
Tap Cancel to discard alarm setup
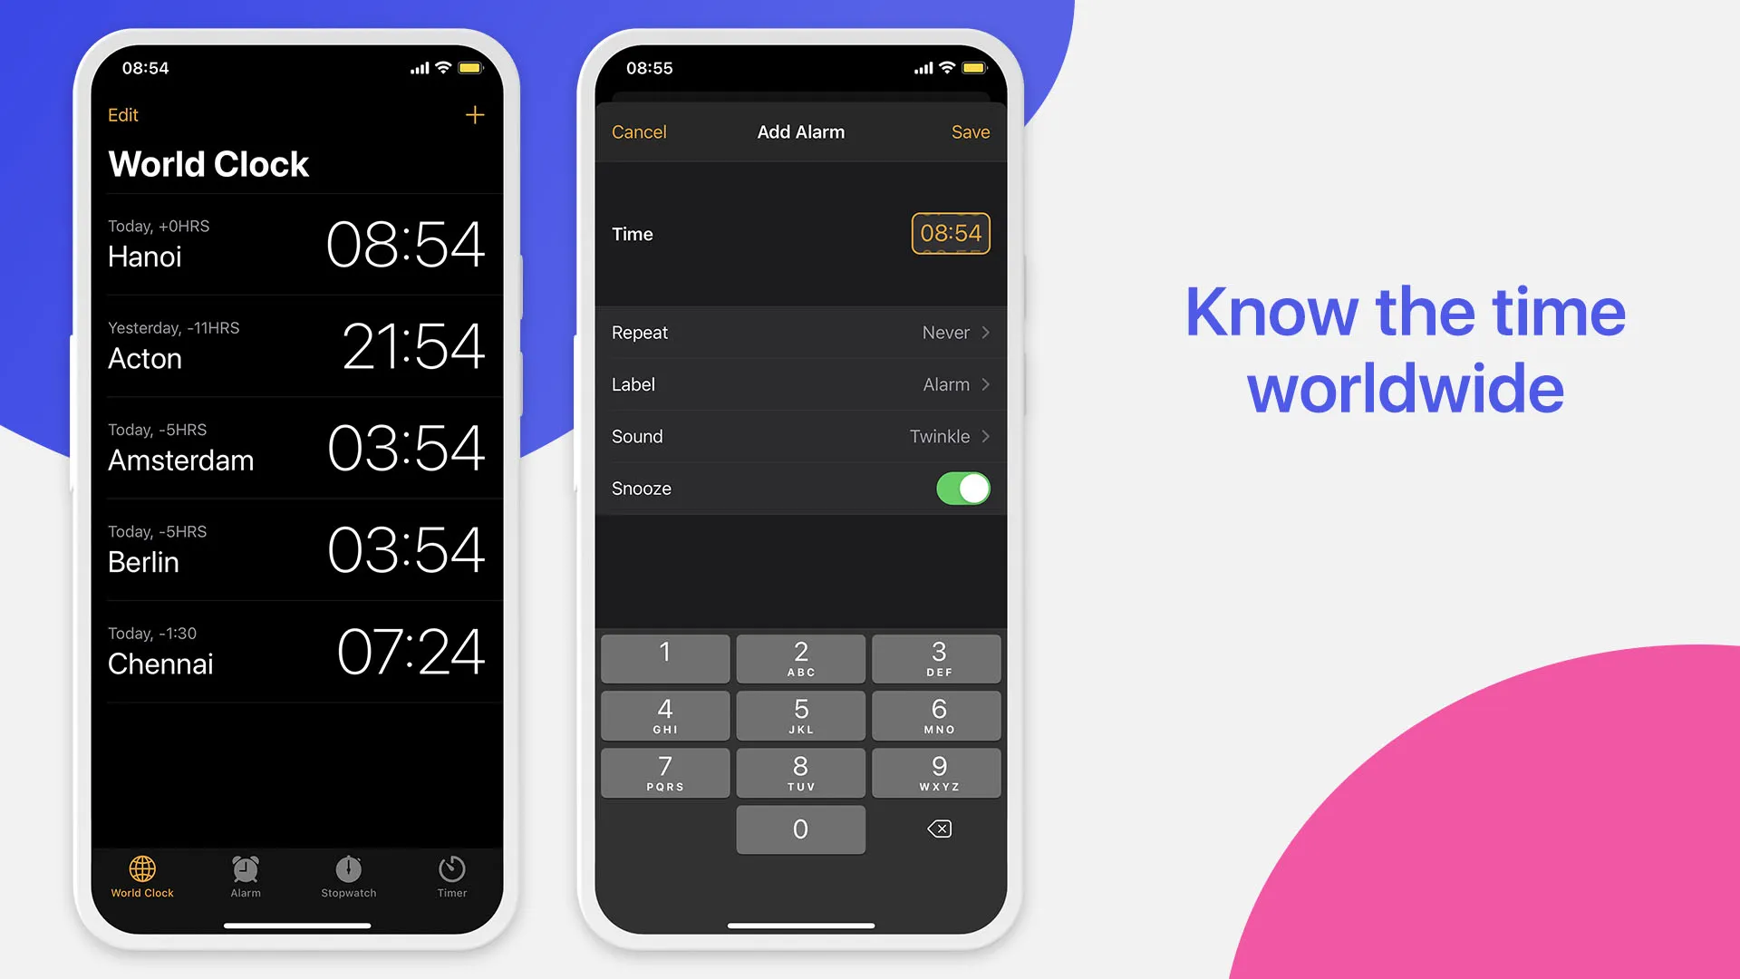638,131
